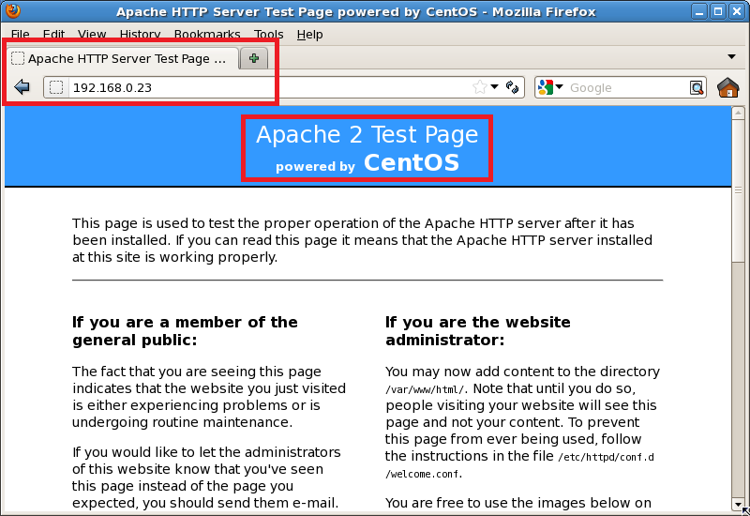The width and height of the screenshot is (750, 516).
Task: Open the Help menu
Action: pyautogui.click(x=309, y=35)
